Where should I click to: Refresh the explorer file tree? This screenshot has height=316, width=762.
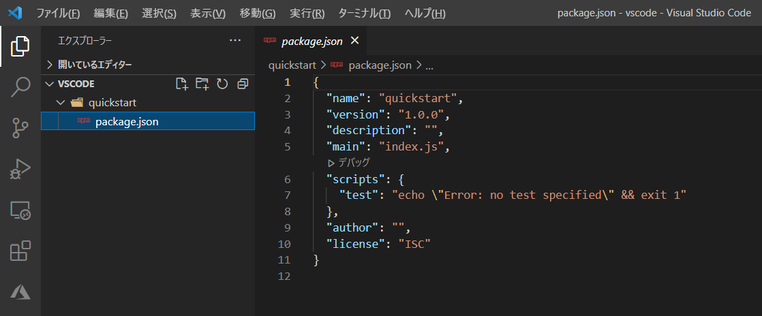[223, 84]
